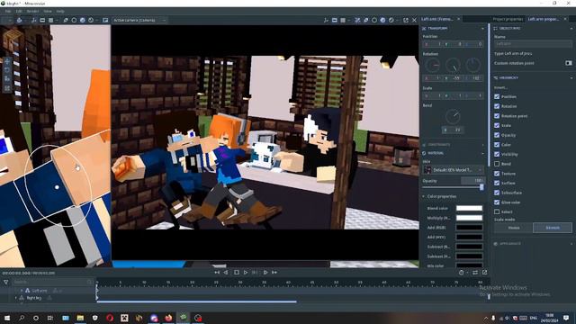
Task: Collapse the Object info section
Action: (x=571, y=28)
